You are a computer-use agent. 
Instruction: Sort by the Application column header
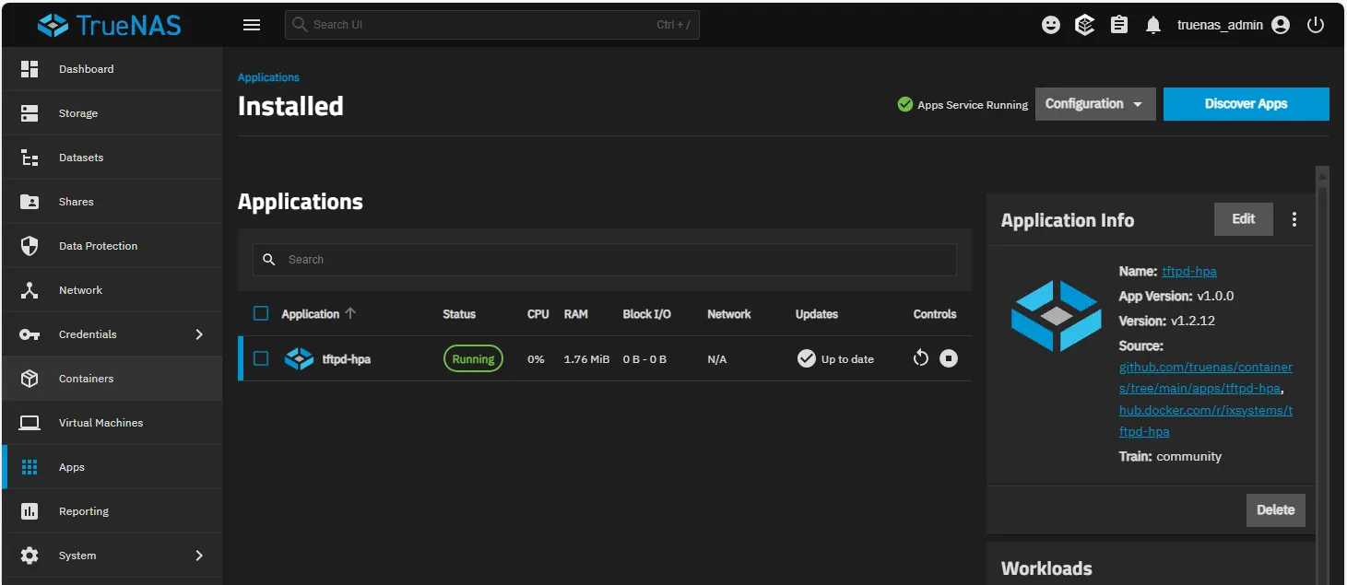[x=311, y=314]
